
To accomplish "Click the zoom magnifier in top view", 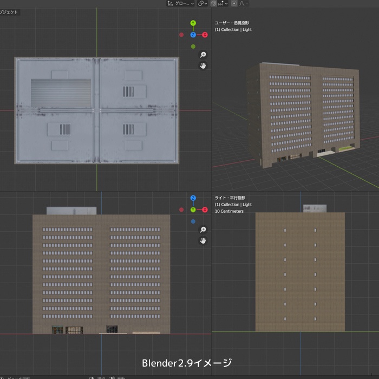I will click(x=203, y=55).
